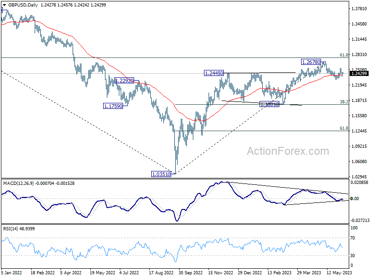Select the 1.26780 price label
The image size is (370, 278).
click(x=311, y=62)
